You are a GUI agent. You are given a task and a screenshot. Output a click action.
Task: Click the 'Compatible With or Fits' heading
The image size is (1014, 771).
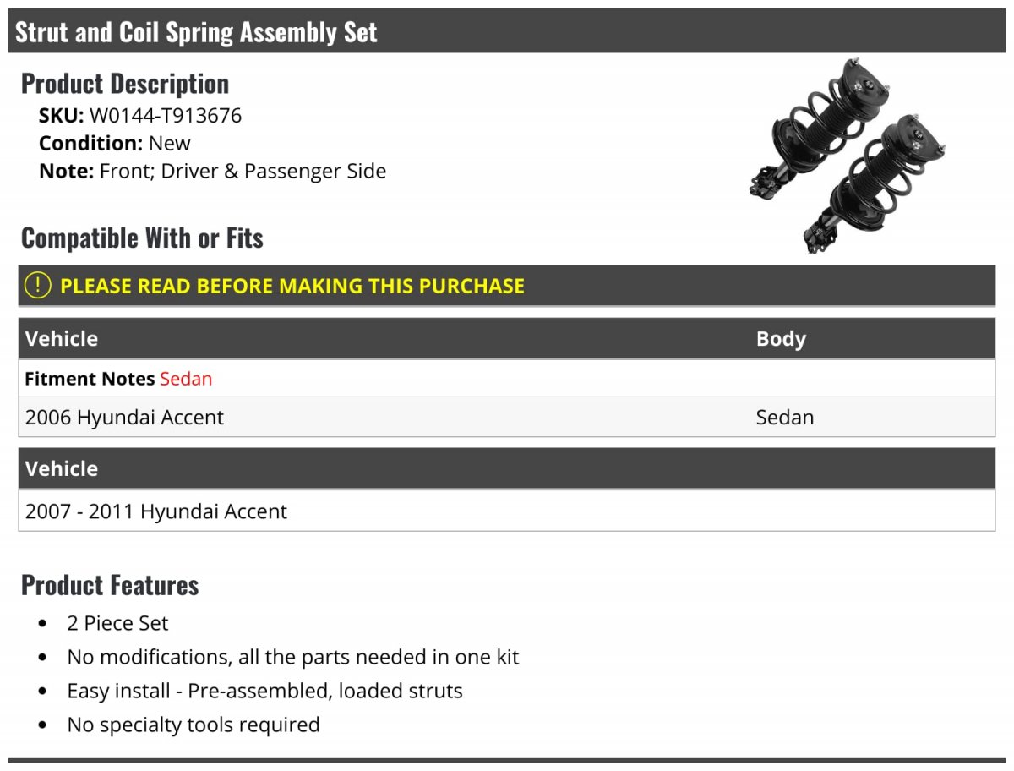pyautogui.click(x=142, y=238)
